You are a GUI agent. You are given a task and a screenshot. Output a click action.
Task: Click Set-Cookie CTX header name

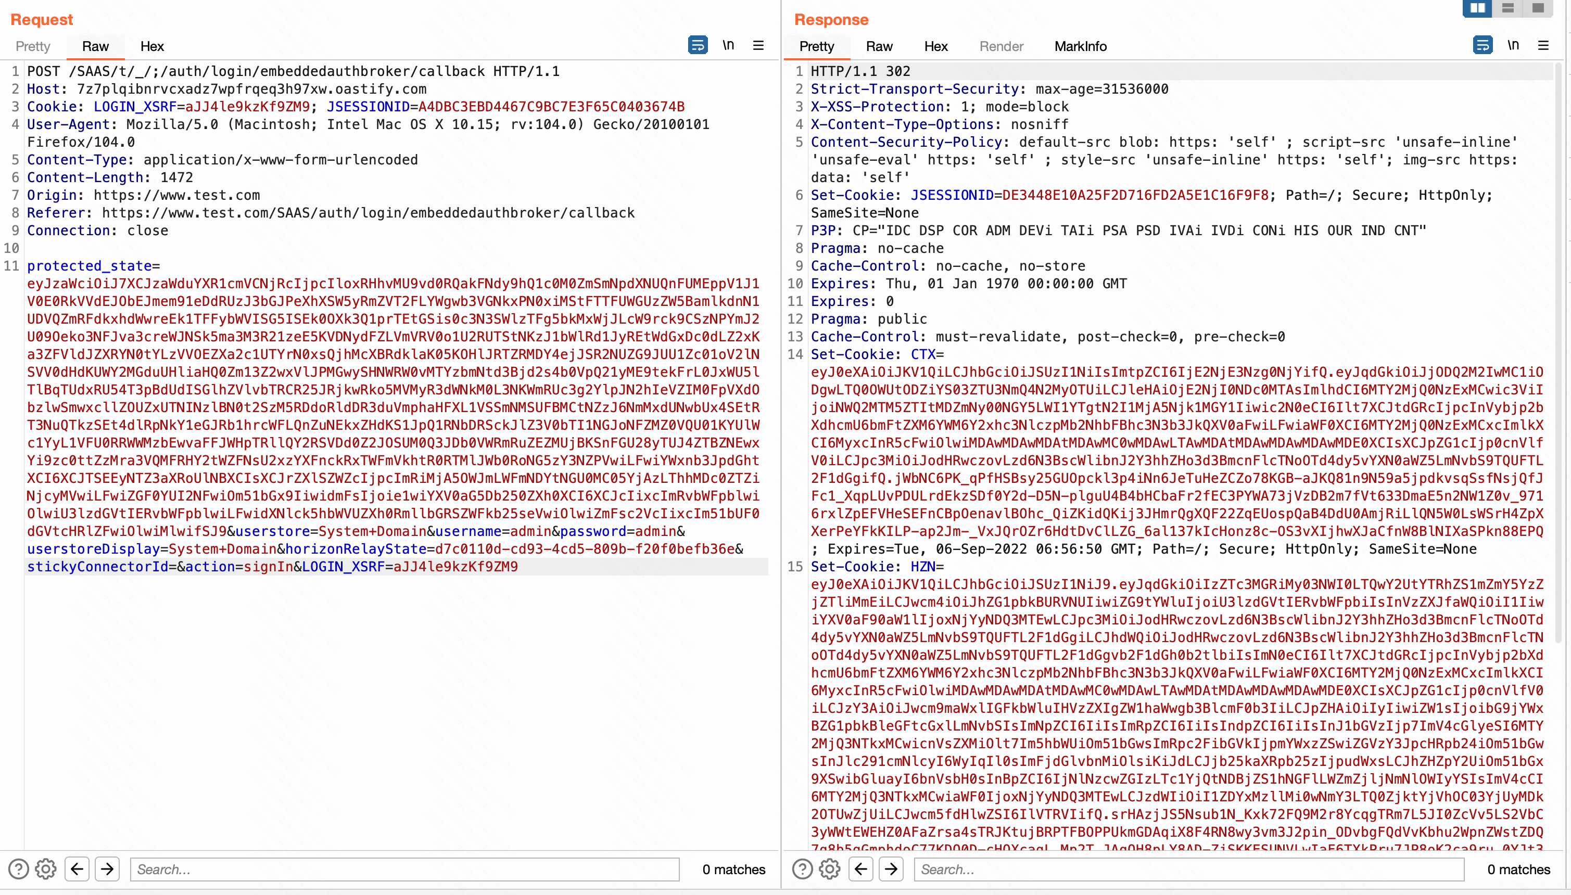click(878, 355)
